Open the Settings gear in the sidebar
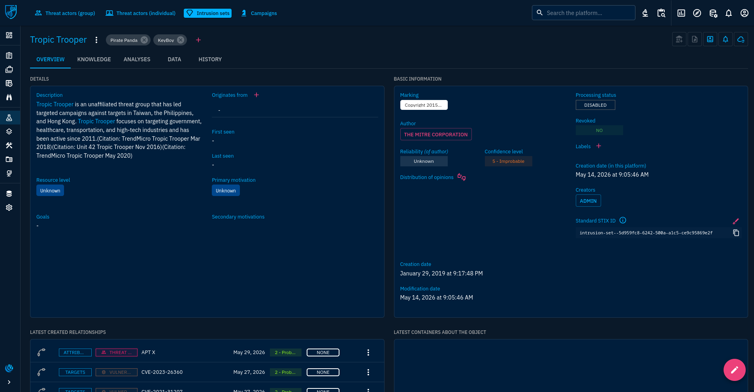 (x=9, y=207)
